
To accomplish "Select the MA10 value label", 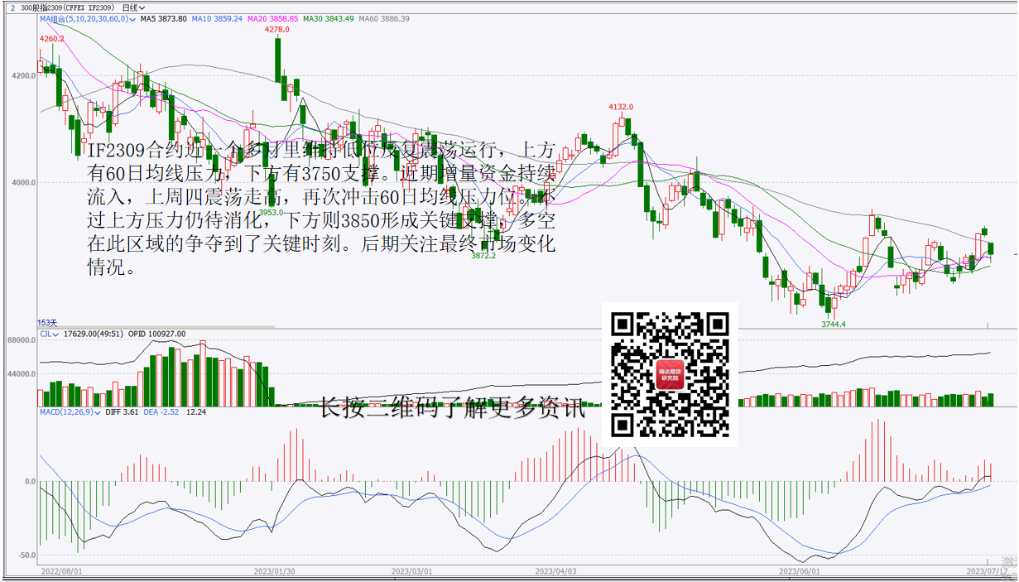I will (217, 18).
